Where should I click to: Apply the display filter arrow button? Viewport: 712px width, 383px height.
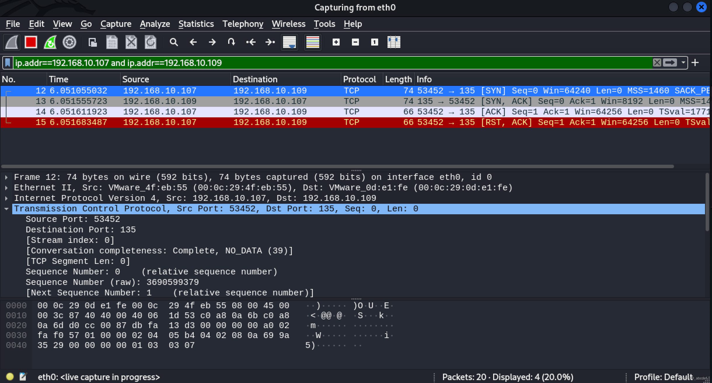click(670, 63)
